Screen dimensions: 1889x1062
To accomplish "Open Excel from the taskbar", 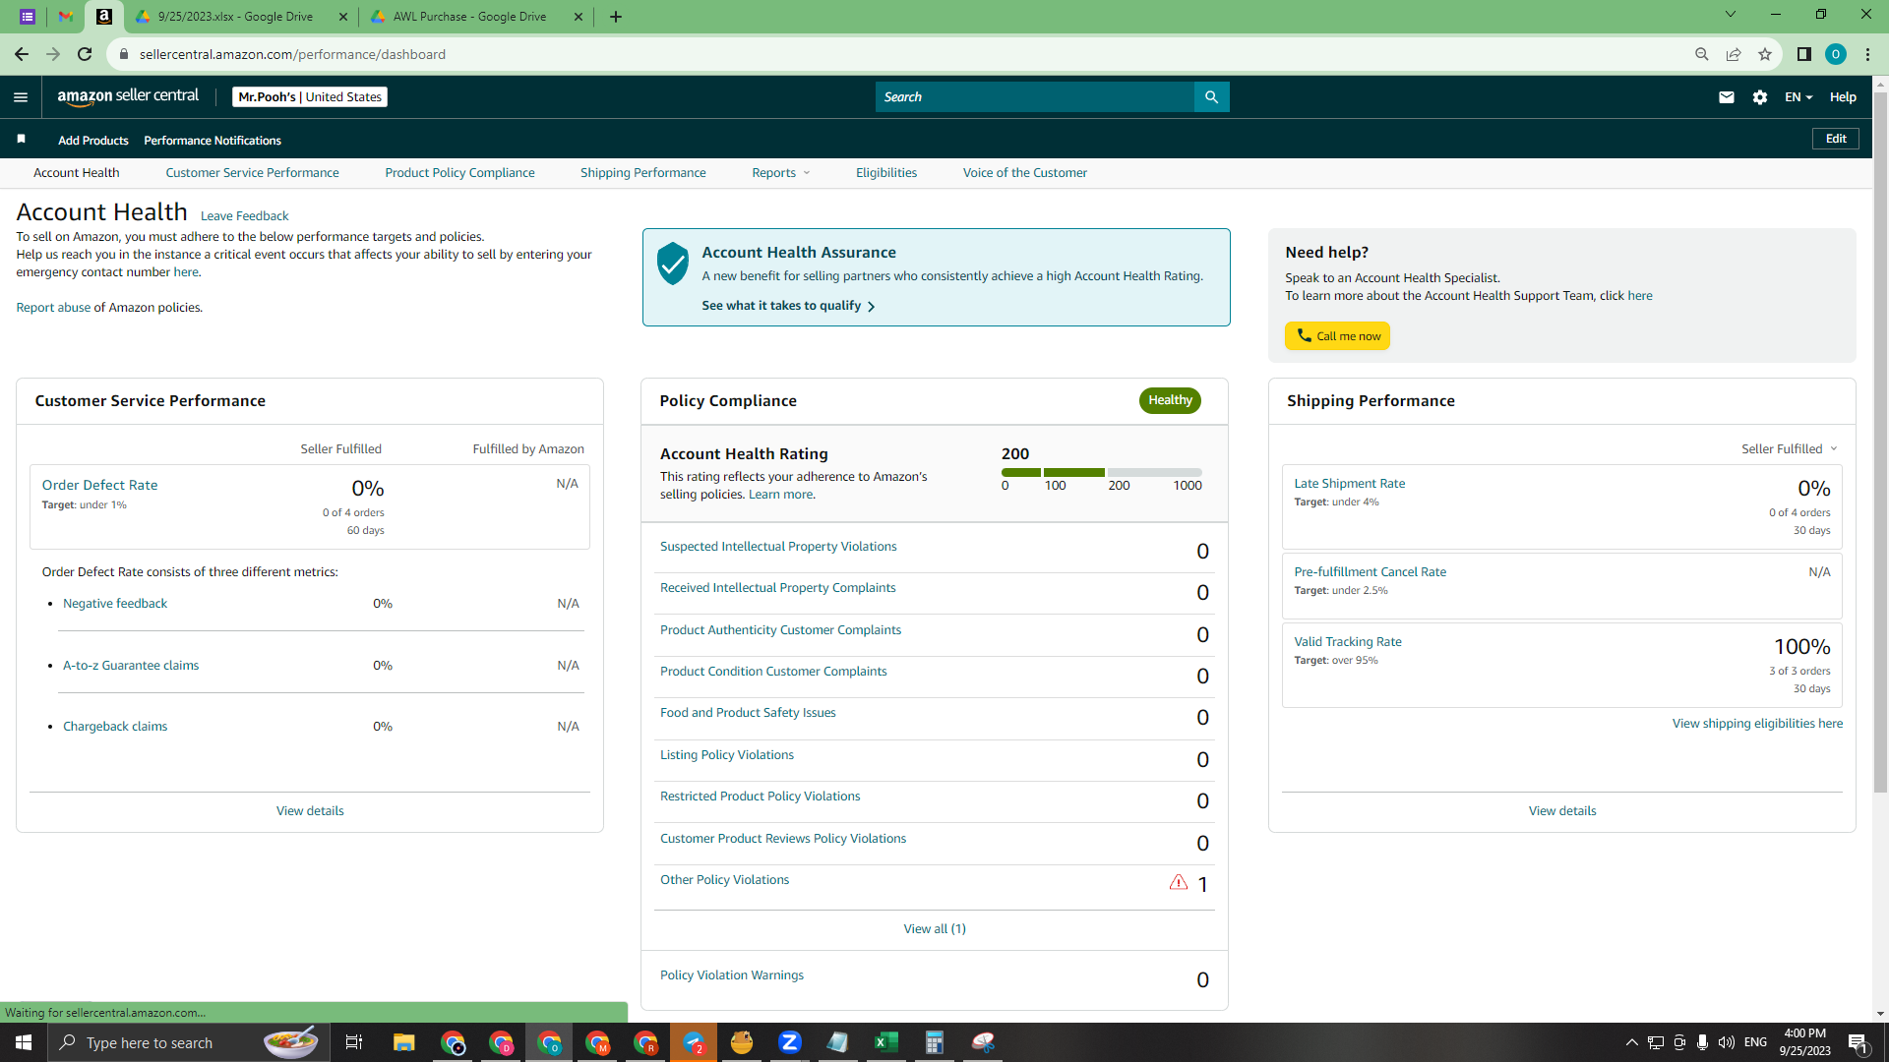I will (886, 1042).
